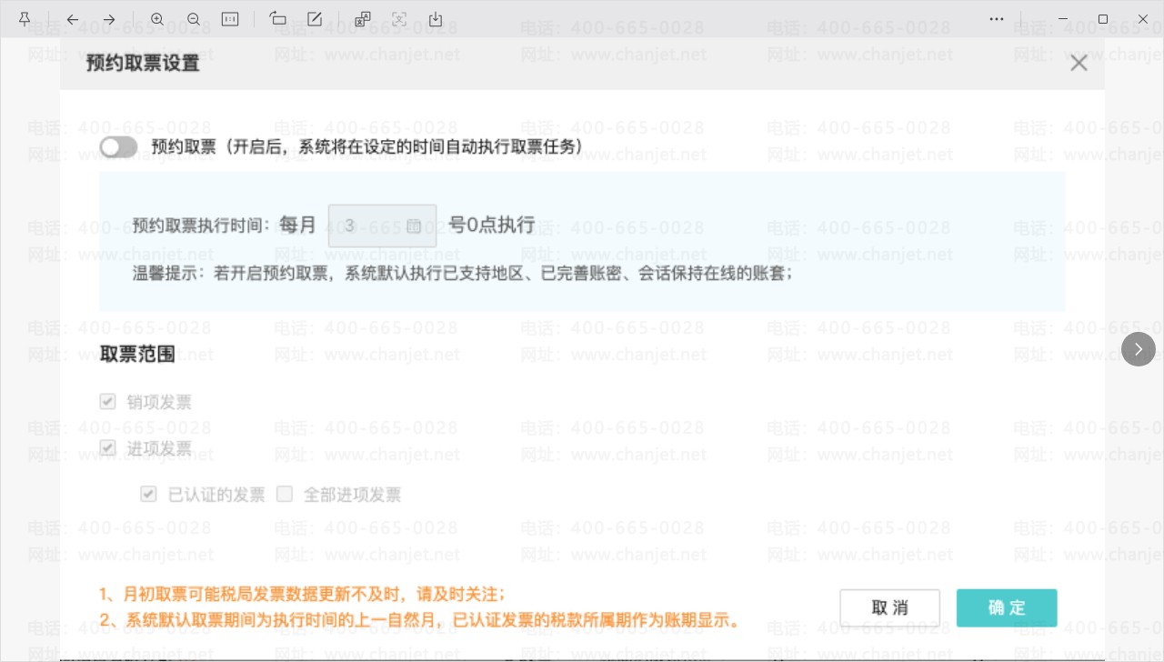Open the edit image tool
Image resolution: width=1164 pixels, height=662 pixels.
click(x=315, y=19)
